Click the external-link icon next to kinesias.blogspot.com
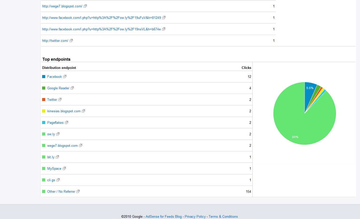The width and height of the screenshot is (360, 219). (x=83, y=111)
